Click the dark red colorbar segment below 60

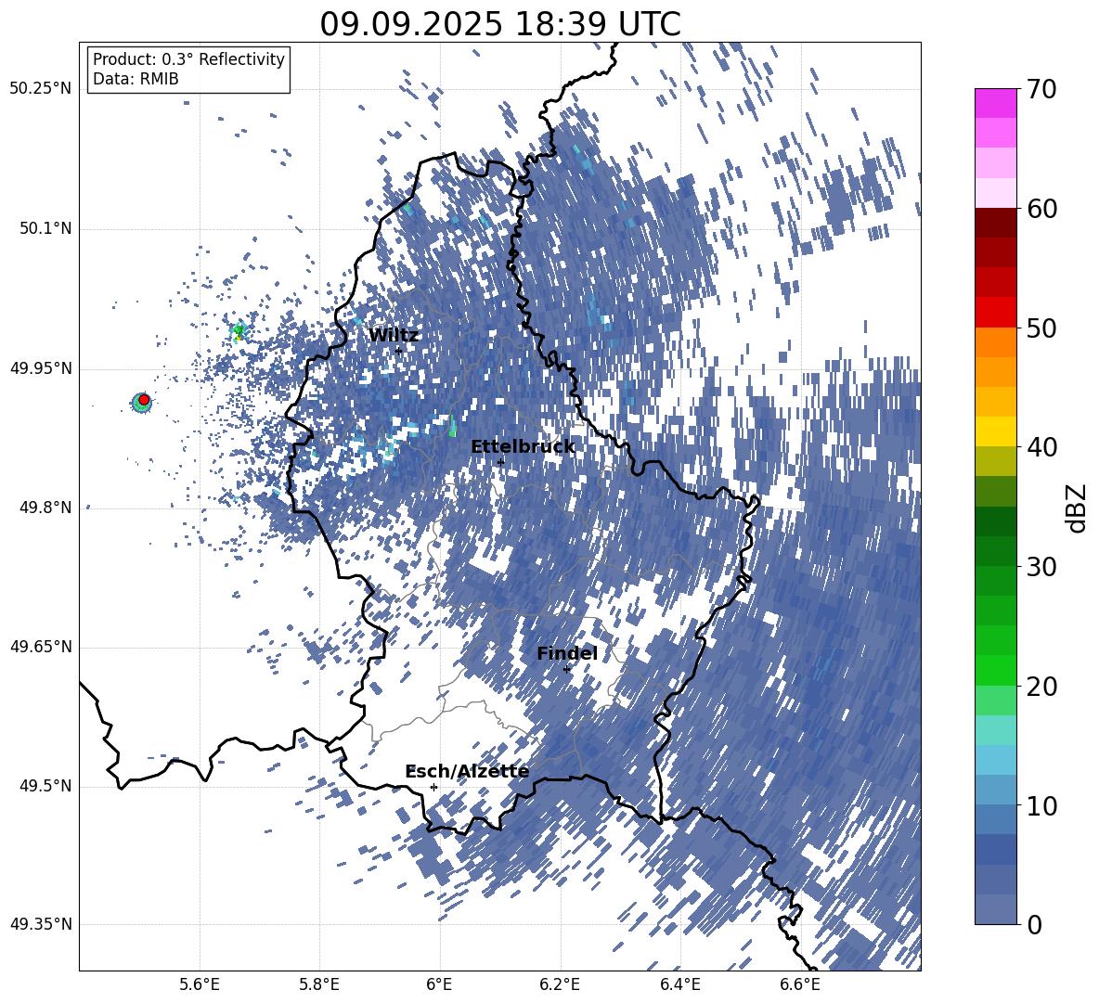pyautogui.click(x=996, y=223)
